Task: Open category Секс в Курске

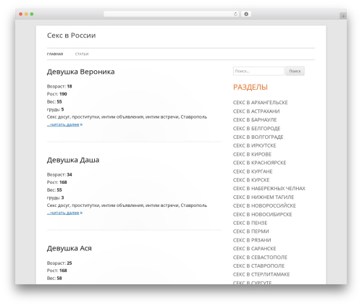Action: click(x=251, y=180)
